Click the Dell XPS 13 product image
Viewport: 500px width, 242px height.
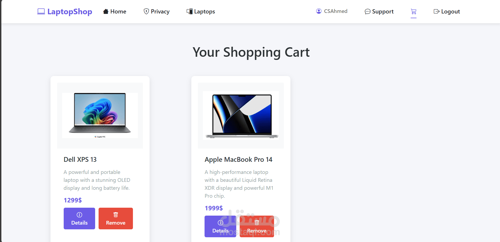[100, 115]
